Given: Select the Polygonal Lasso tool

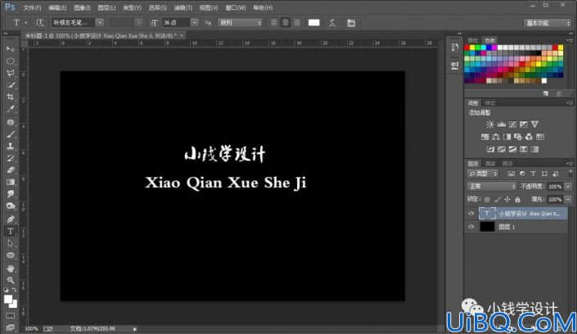Looking at the screenshot, I should point(11,74).
